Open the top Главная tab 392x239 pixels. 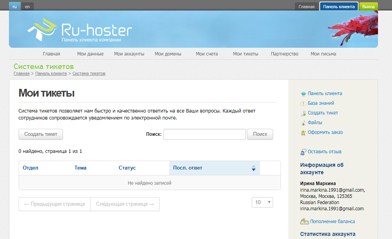[x=307, y=7]
